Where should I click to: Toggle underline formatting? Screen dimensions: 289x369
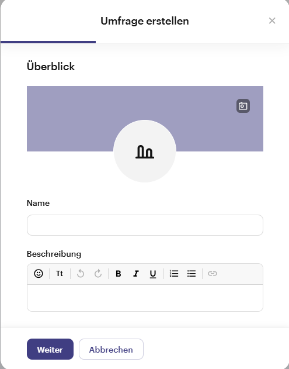pyautogui.click(x=153, y=274)
